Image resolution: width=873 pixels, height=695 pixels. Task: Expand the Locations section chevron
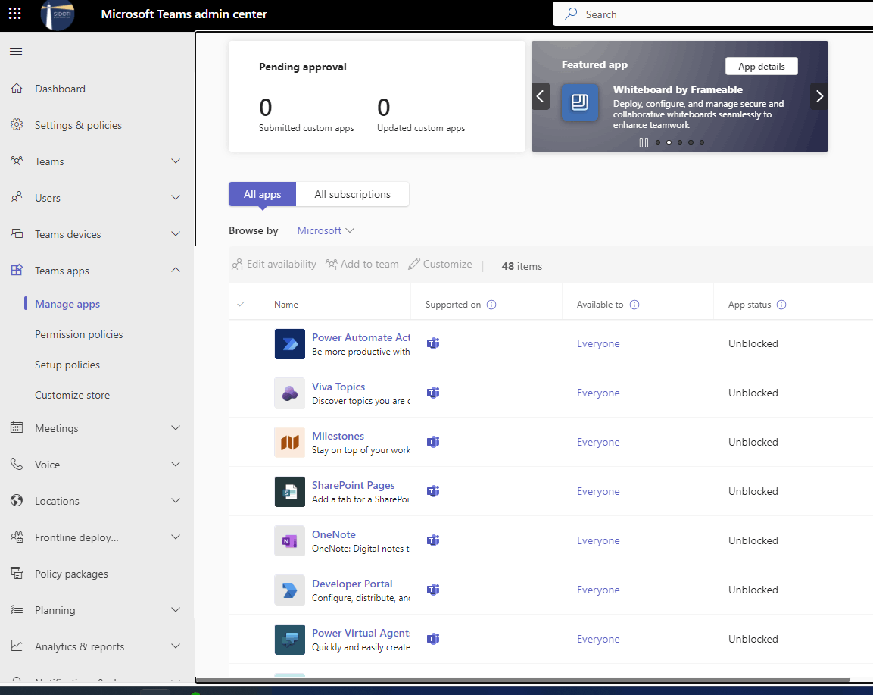(x=176, y=500)
